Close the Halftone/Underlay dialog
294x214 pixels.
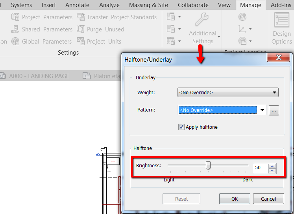click(x=279, y=57)
